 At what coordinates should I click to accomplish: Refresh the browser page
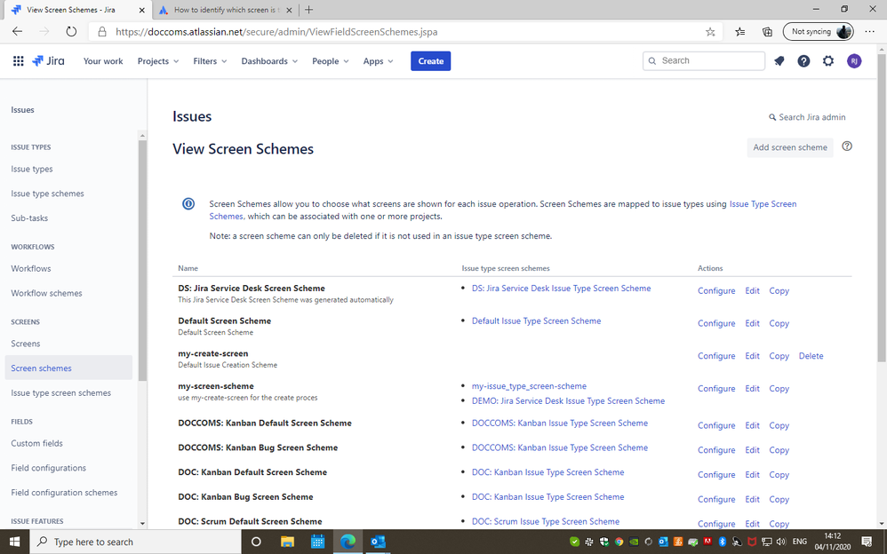[x=71, y=32]
